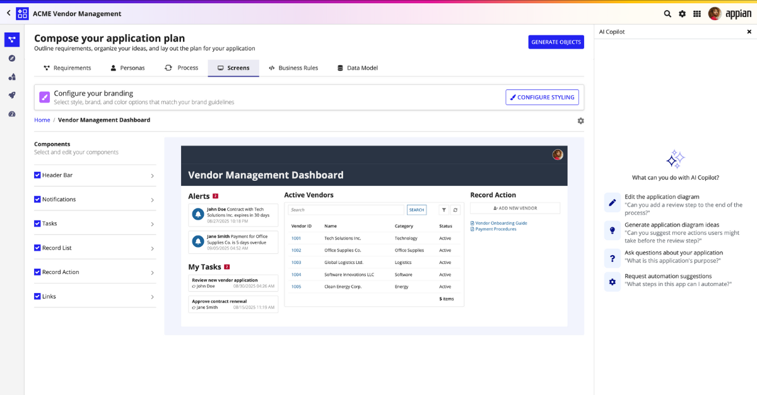This screenshot has height=395, width=757.
Task: Open the settings gear in top bar
Action: 682,14
